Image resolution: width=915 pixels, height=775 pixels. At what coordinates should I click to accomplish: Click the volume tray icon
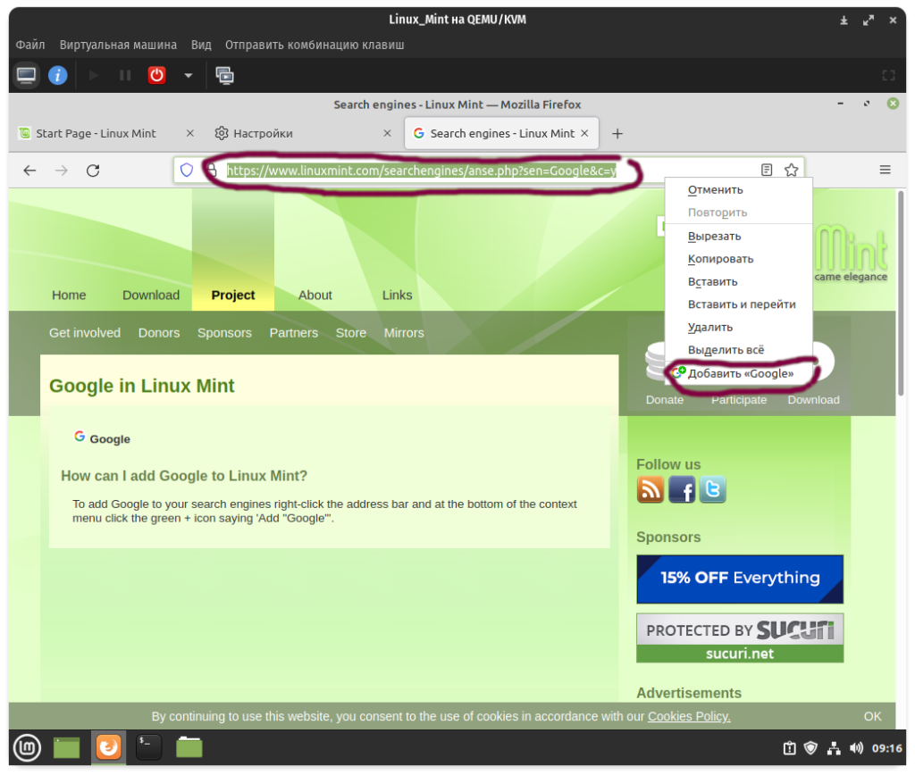click(x=856, y=748)
